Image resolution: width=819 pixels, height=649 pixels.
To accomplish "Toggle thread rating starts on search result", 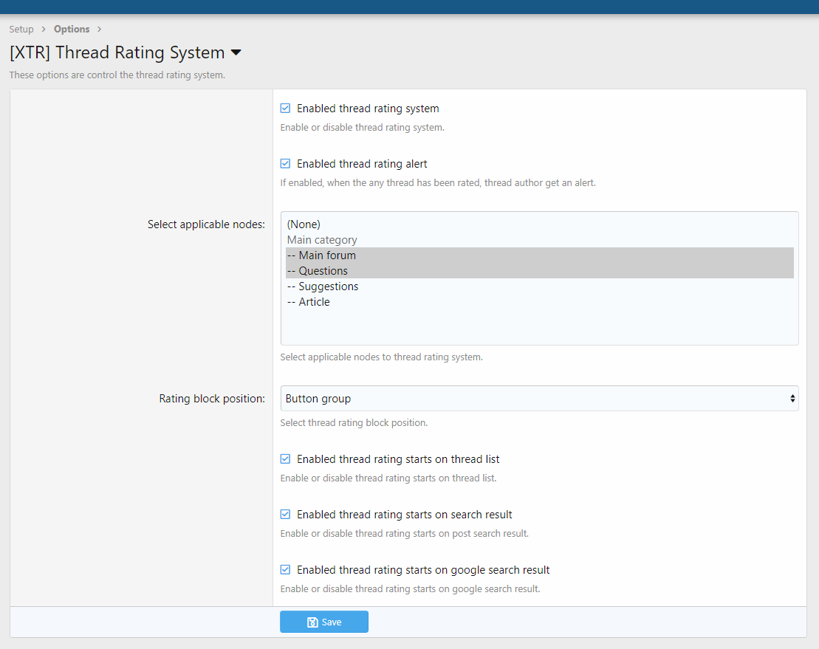I will coord(285,515).
